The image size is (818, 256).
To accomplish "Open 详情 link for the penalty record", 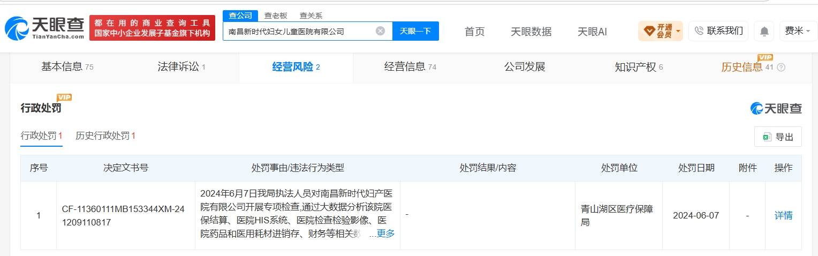I will point(783,215).
